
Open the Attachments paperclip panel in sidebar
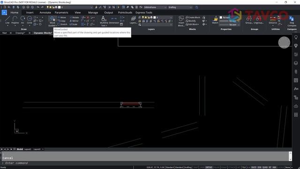point(296,72)
